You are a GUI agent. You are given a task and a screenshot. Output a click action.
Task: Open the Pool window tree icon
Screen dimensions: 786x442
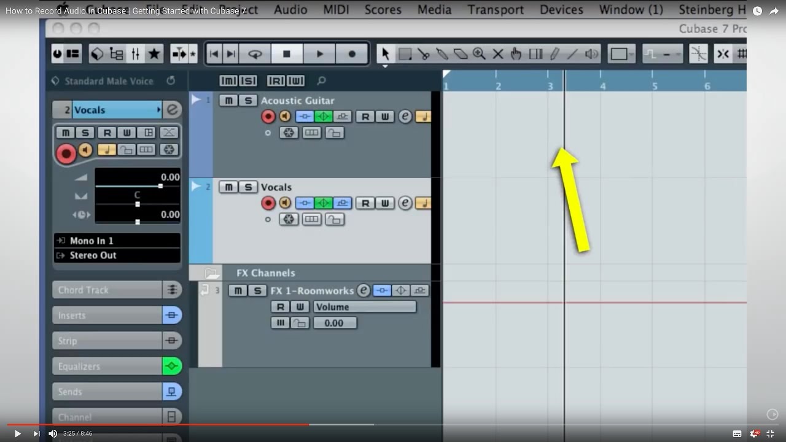(117, 54)
